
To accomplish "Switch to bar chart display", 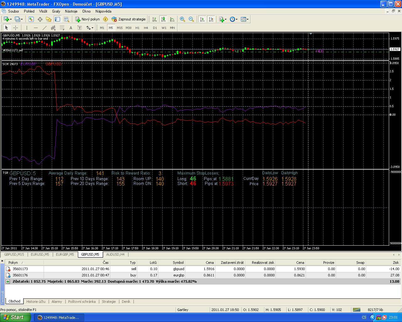I will tap(155, 19).
